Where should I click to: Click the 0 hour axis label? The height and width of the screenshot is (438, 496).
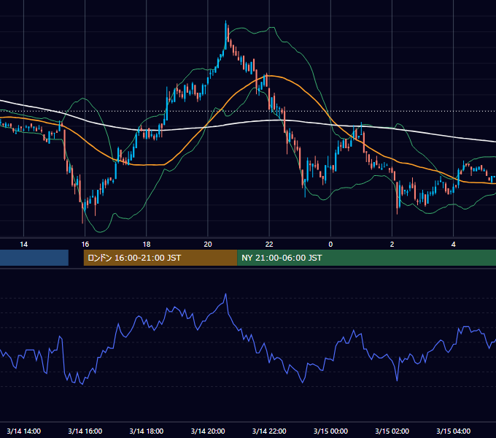[x=330, y=245]
